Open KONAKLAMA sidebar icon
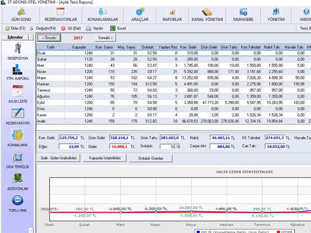 tap(17, 135)
